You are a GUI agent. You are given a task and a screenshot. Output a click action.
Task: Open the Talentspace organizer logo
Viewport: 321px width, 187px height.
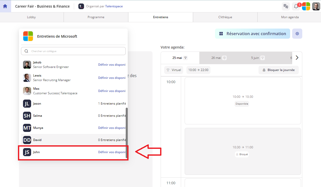tap(81, 6)
